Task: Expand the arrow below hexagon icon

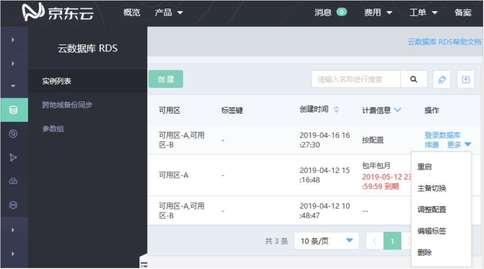Action: coord(13,230)
